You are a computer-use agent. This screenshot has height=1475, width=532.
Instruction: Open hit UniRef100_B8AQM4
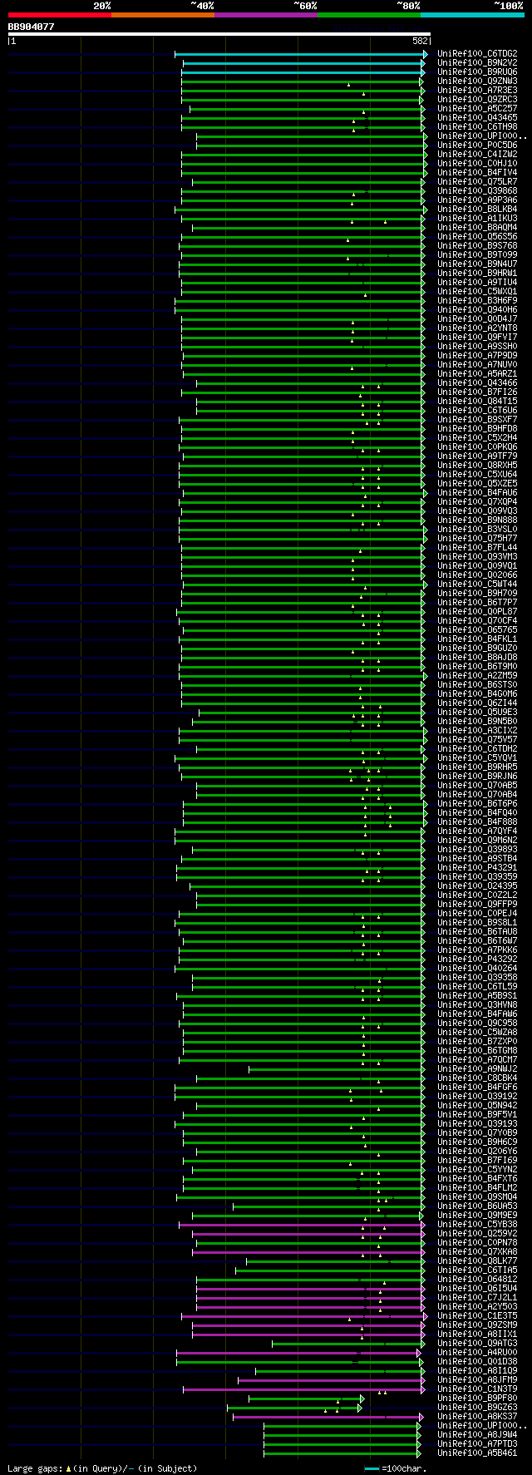tap(477, 227)
